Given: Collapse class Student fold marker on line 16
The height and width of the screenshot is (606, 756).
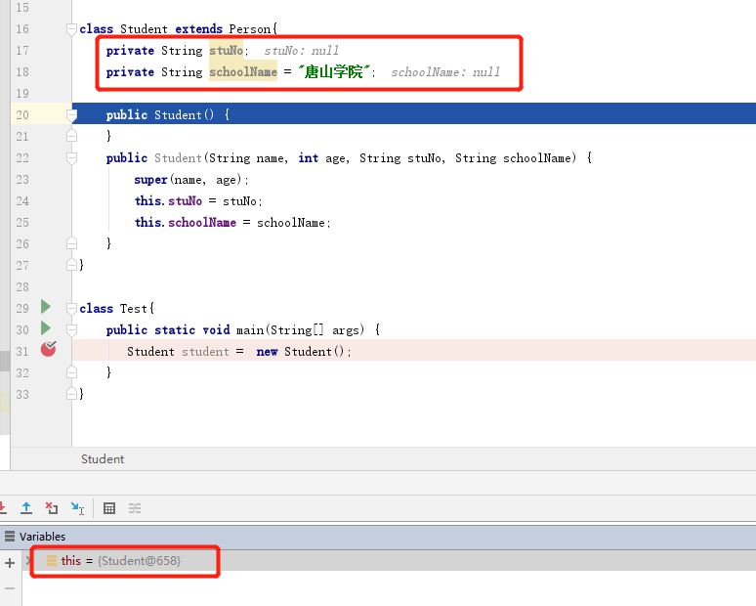Looking at the screenshot, I should [71, 29].
